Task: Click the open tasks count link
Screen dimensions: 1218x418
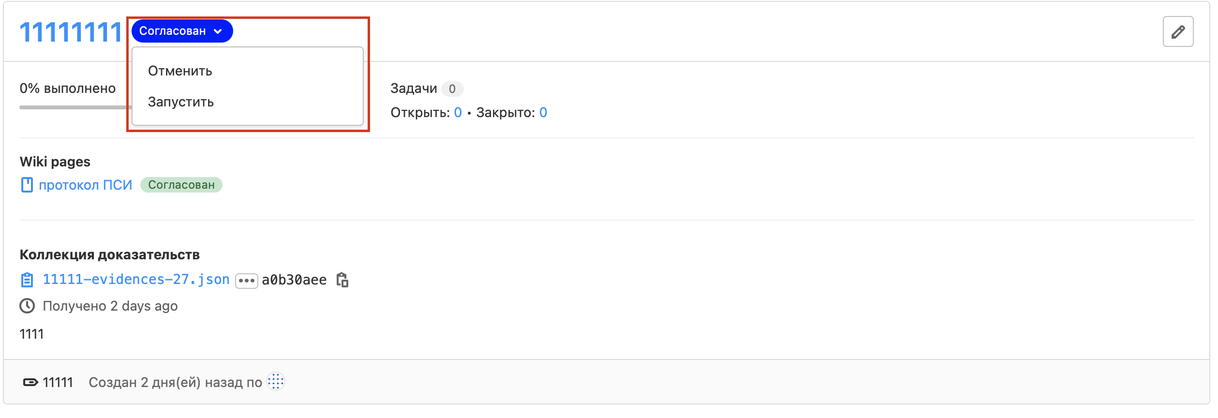Action: pyautogui.click(x=458, y=113)
